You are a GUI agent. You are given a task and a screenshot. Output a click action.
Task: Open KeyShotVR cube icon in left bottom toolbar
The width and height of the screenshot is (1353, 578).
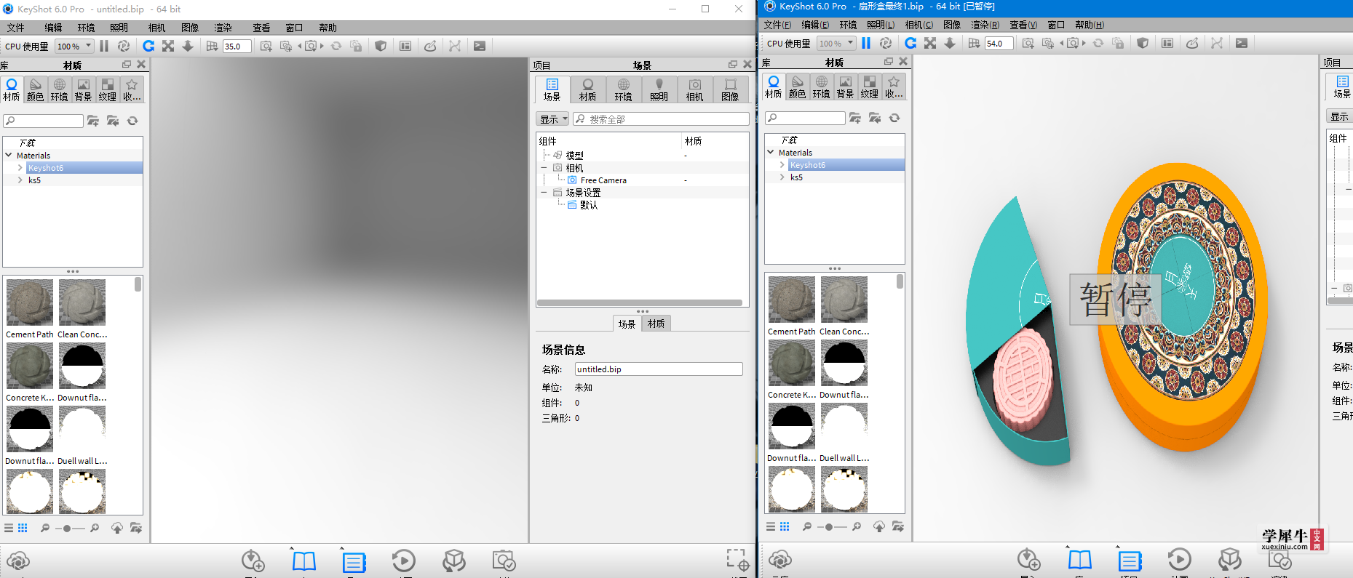point(454,561)
